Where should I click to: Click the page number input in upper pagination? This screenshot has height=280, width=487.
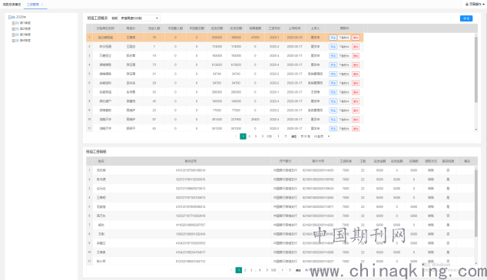[278, 137]
